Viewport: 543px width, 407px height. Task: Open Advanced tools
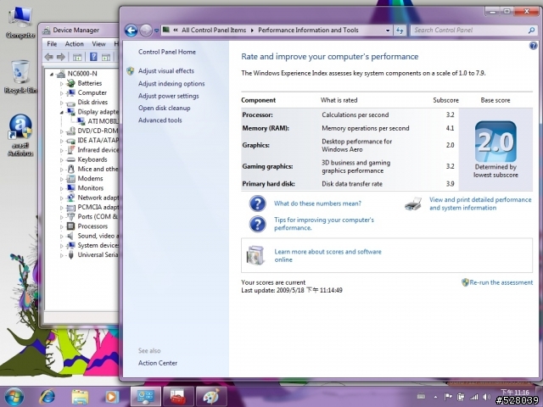160,120
